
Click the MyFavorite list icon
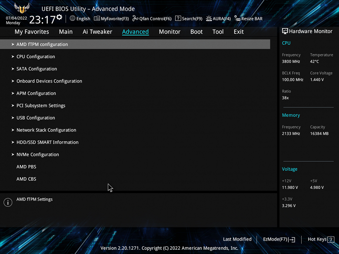(97, 18)
